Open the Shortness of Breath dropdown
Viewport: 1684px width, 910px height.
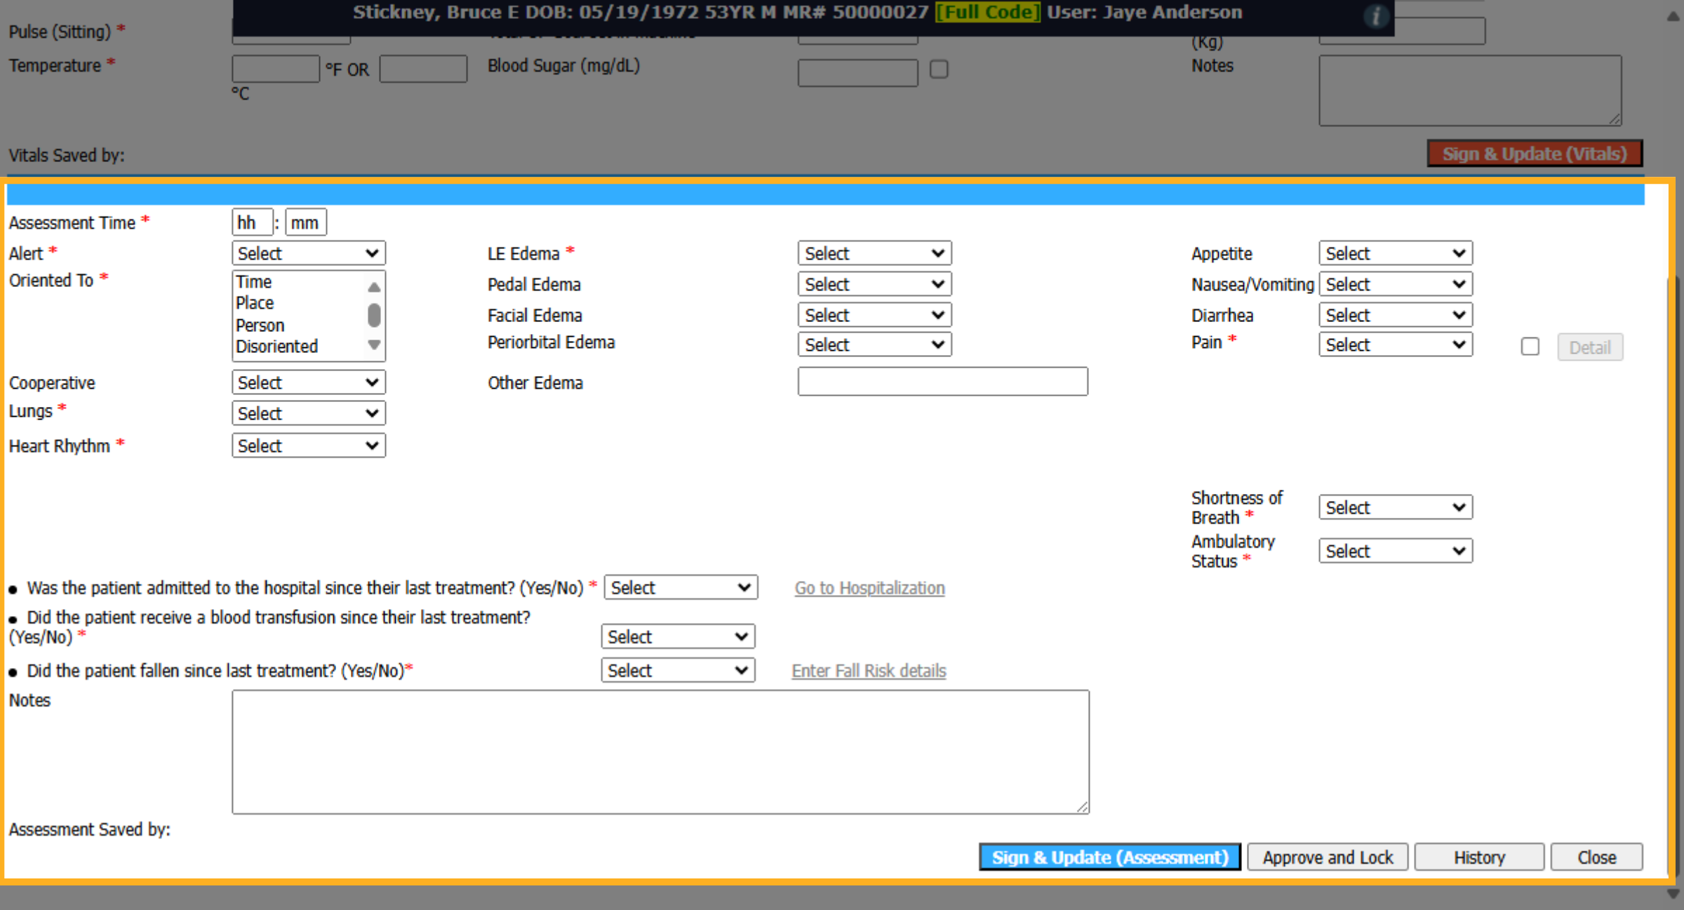coord(1396,507)
